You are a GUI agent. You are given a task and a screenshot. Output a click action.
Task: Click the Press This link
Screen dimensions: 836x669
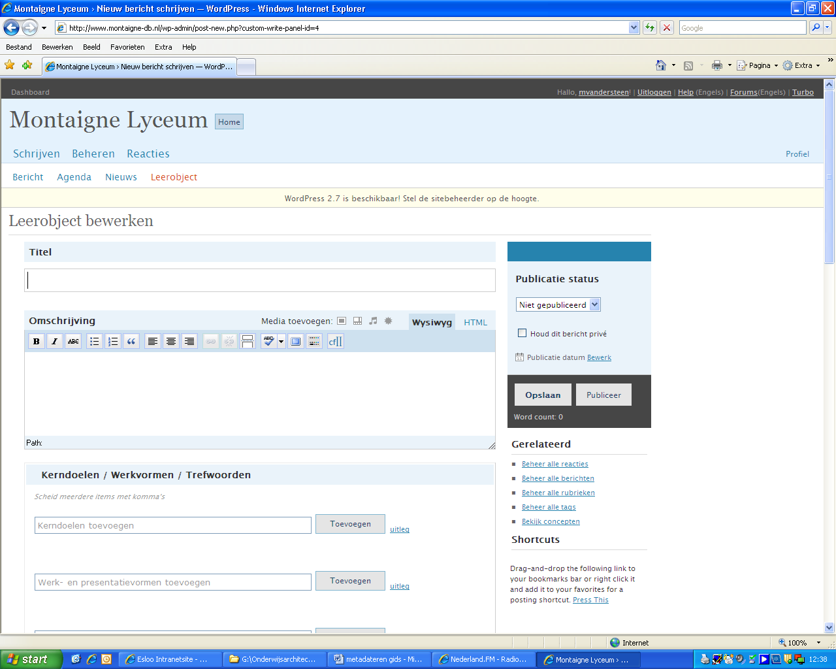pyautogui.click(x=590, y=600)
